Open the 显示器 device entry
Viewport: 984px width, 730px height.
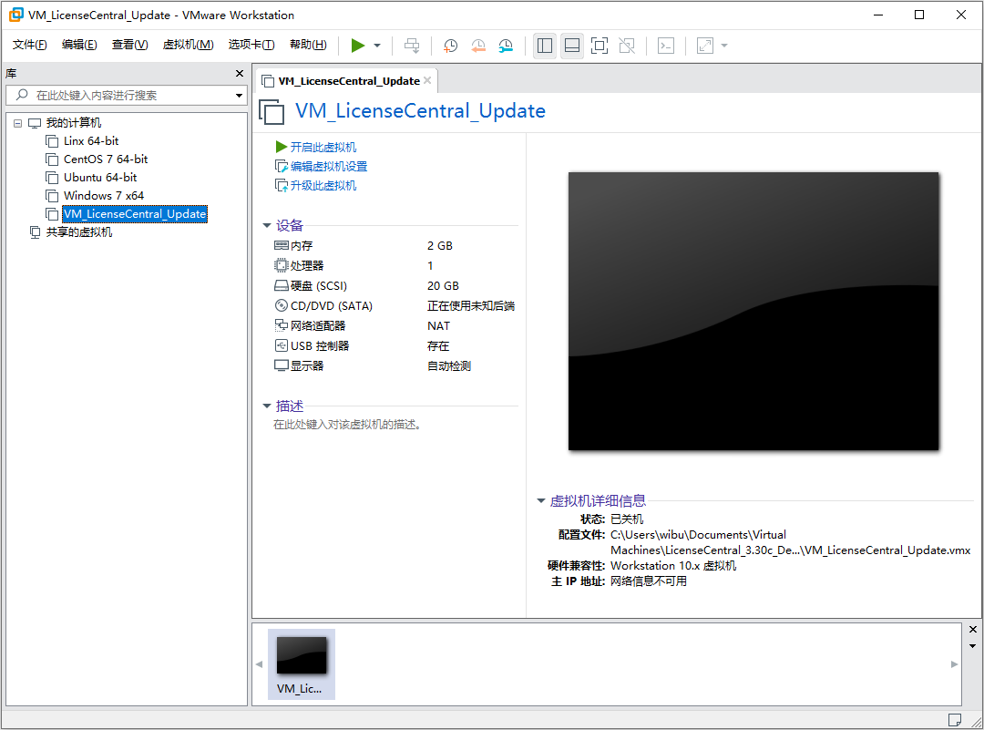pyautogui.click(x=299, y=366)
